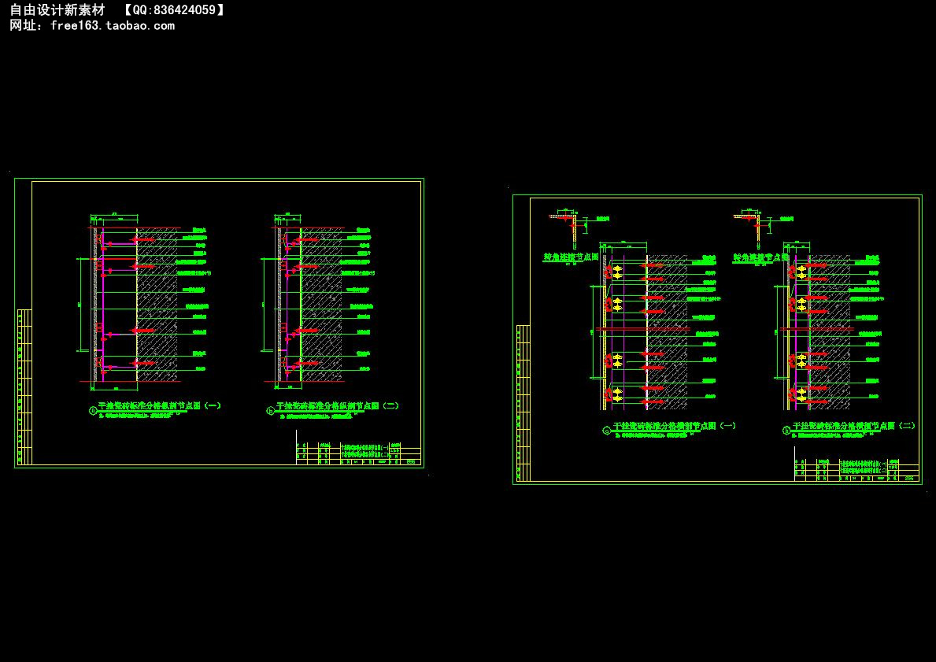Click circled 'a' marker of 横剖节点图（一）
The height and width of the screenshot is (662, 936).
(x=607, y=431)
